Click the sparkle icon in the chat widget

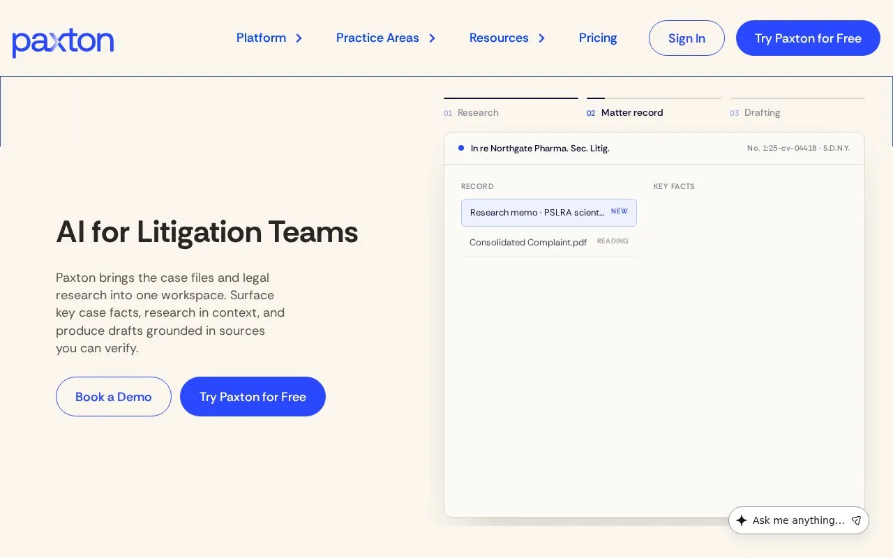[742, 520]
